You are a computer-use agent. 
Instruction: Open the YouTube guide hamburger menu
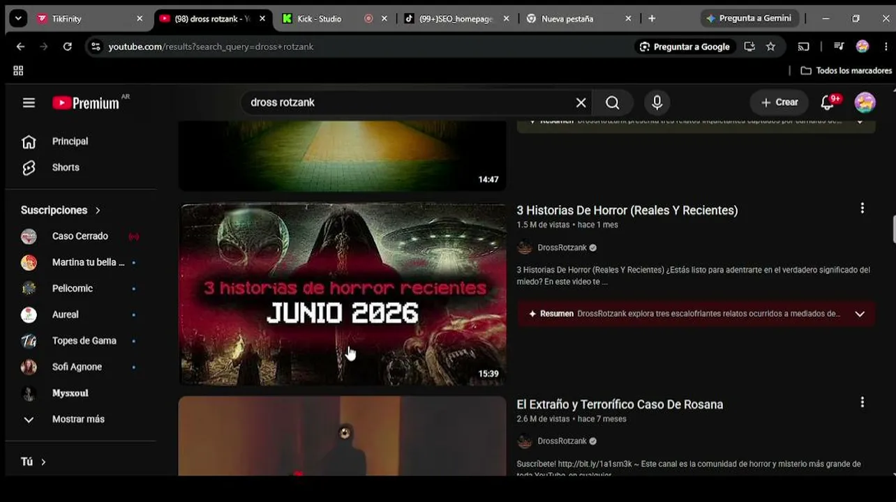[29, 102]
